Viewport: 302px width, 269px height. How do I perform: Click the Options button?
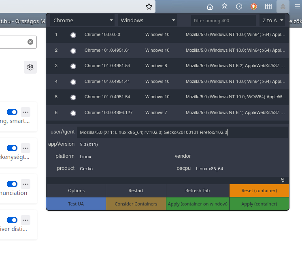(x=76, y=191)
